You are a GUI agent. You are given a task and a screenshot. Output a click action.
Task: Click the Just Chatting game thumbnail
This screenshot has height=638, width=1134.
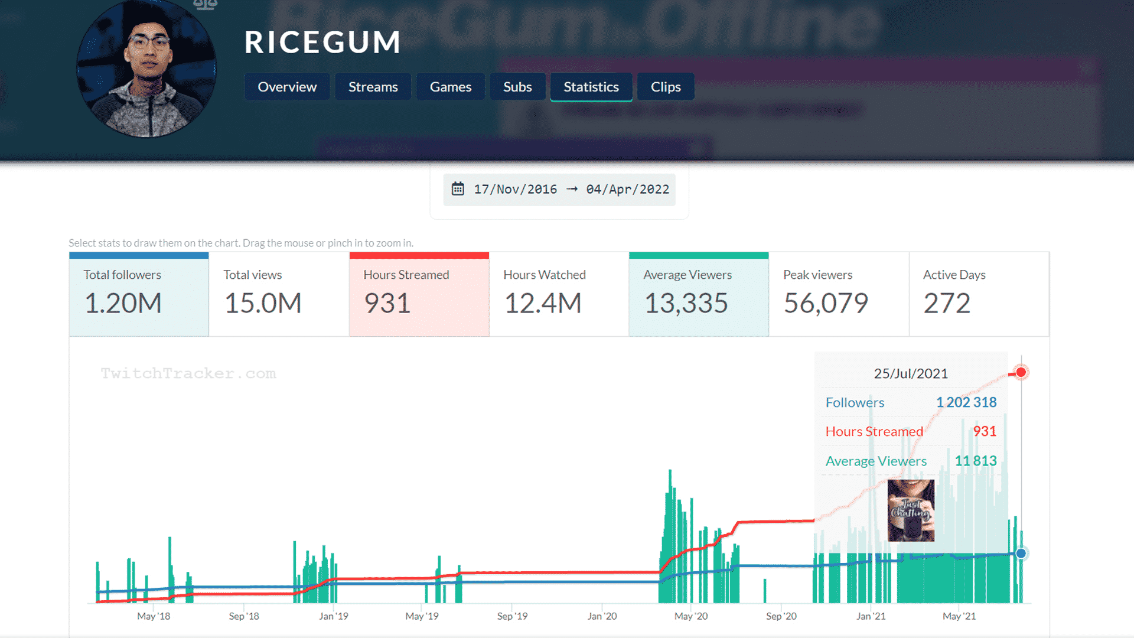(x=911, y=510)
